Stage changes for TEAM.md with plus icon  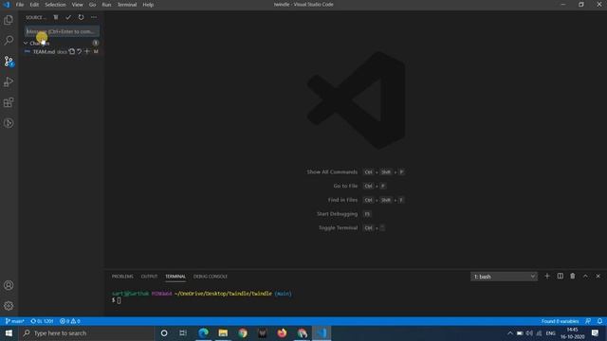click(x=87, y=51)
